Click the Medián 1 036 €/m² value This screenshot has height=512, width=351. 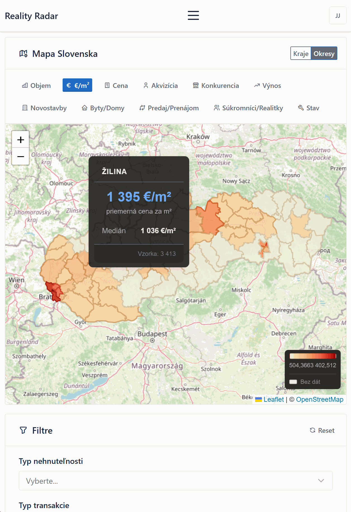[x=158, y=231]
